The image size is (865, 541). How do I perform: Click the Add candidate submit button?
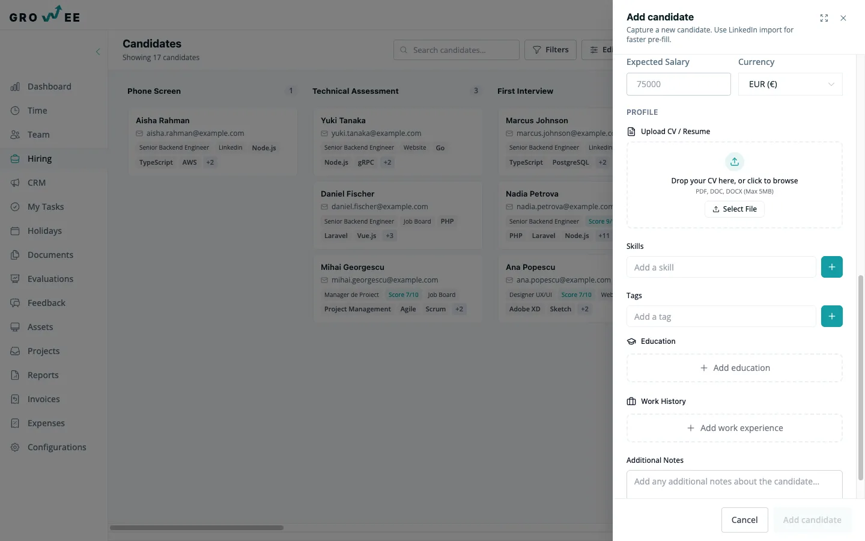(x=812, y=520)
